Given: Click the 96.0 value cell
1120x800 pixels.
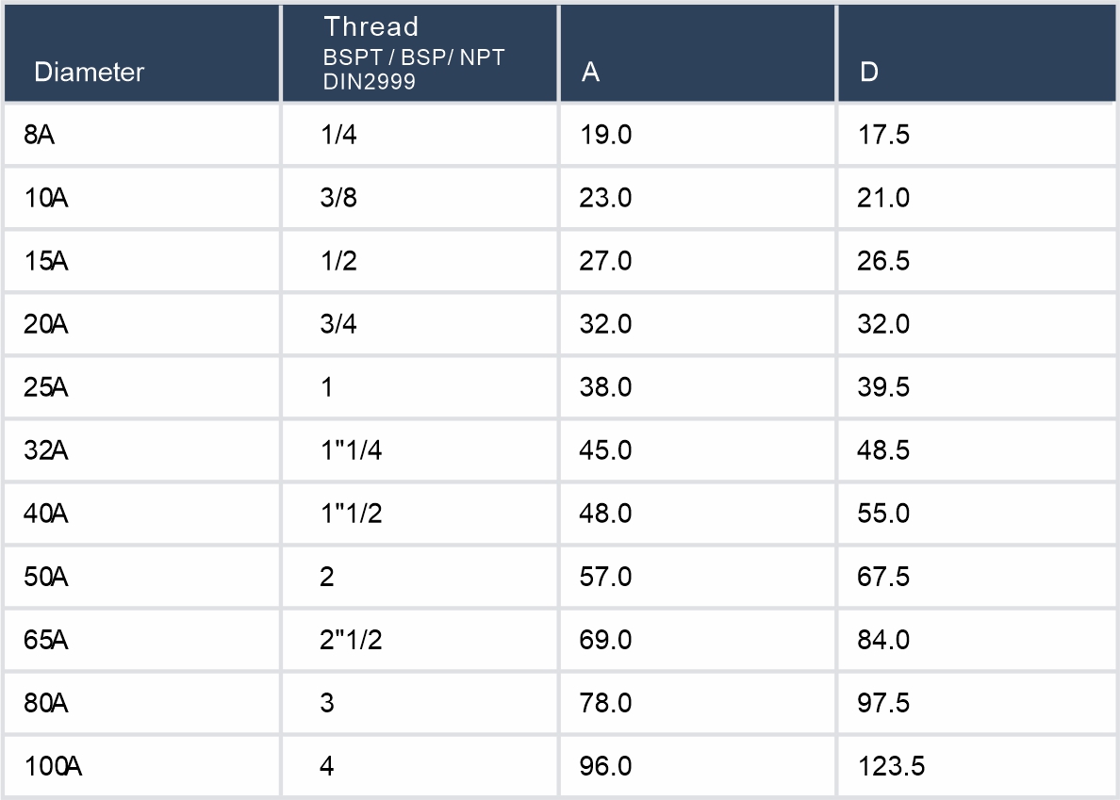Looking at the screenshot, I should (x=605, y=766).
